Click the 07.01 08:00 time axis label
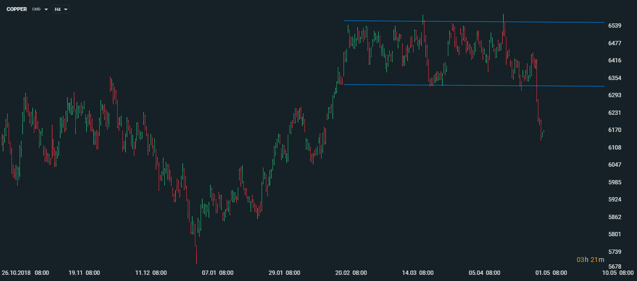 tap(218, 273)
